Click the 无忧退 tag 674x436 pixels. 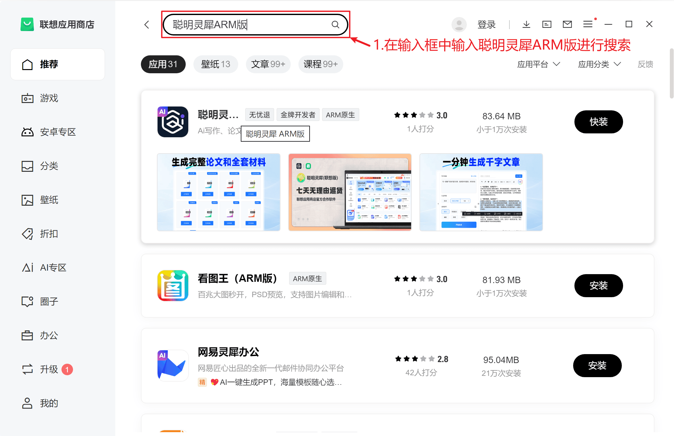[260, 115]
